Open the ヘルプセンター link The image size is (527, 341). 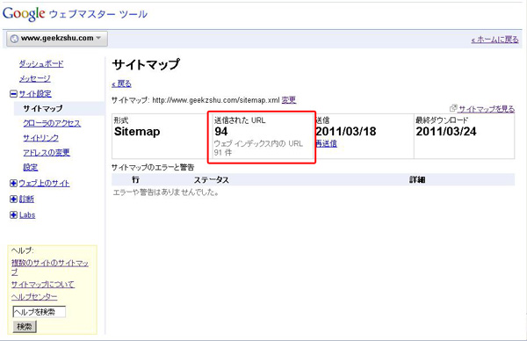point(34,297)
